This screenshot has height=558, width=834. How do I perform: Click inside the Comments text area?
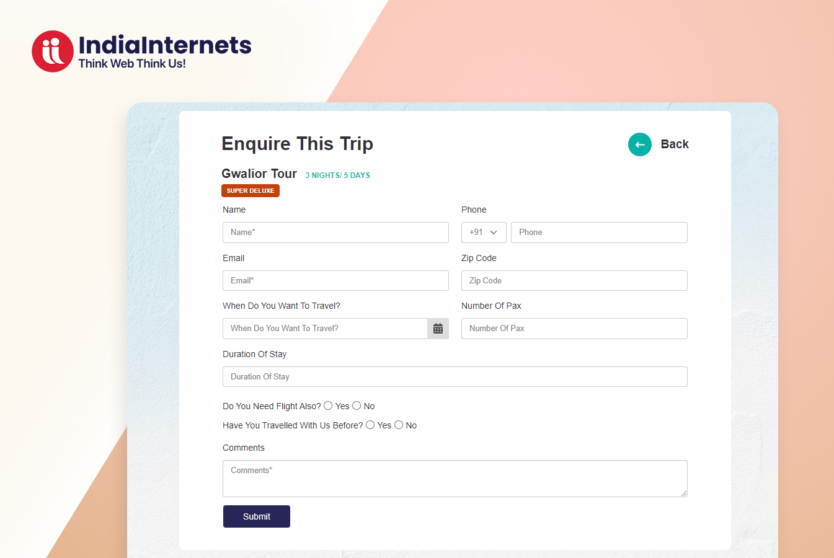[x=455, y=479]
